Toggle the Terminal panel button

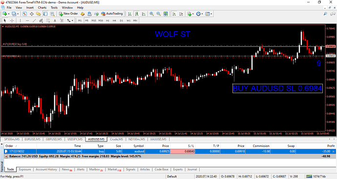point(45,14)
